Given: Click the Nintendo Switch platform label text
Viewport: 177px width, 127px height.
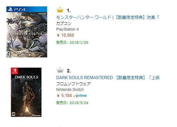Looking at the screenshot, I should (70, 90).
